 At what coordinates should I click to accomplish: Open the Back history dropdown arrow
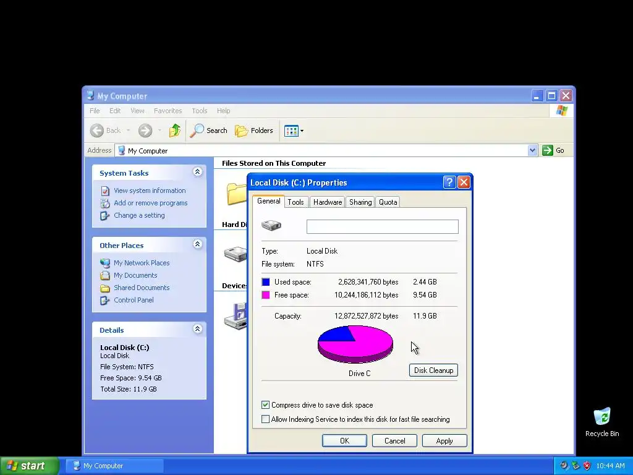[x=129, y=131]
